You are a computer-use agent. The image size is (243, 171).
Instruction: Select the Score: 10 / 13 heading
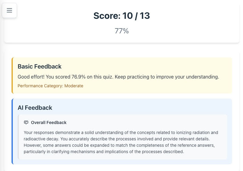point(122,16)
